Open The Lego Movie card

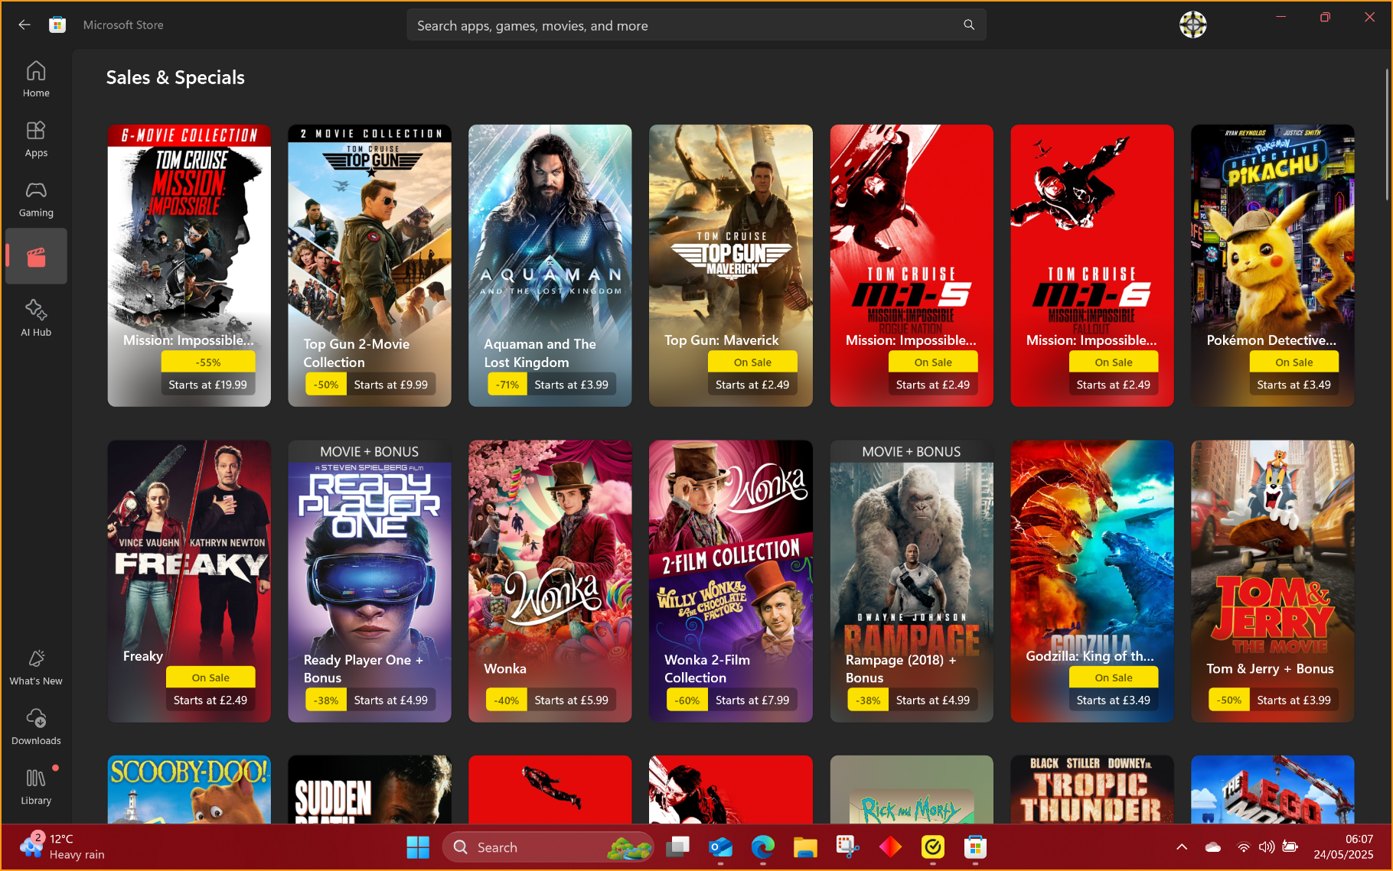(1273, 789)
